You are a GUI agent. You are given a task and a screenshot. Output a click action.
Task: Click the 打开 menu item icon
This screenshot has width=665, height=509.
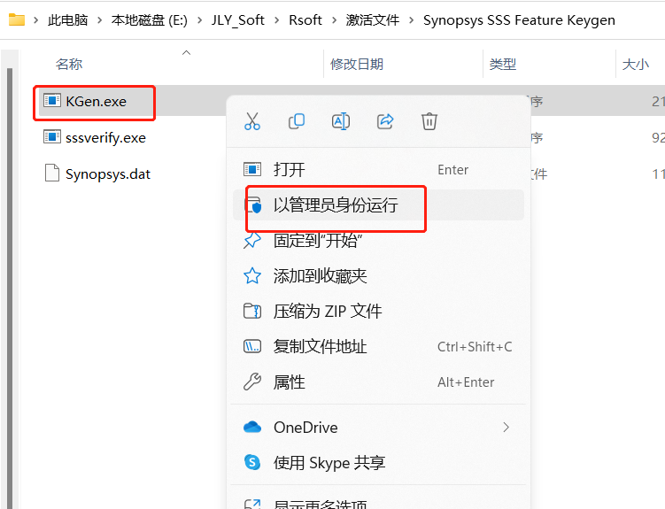[x=251, y=170]
